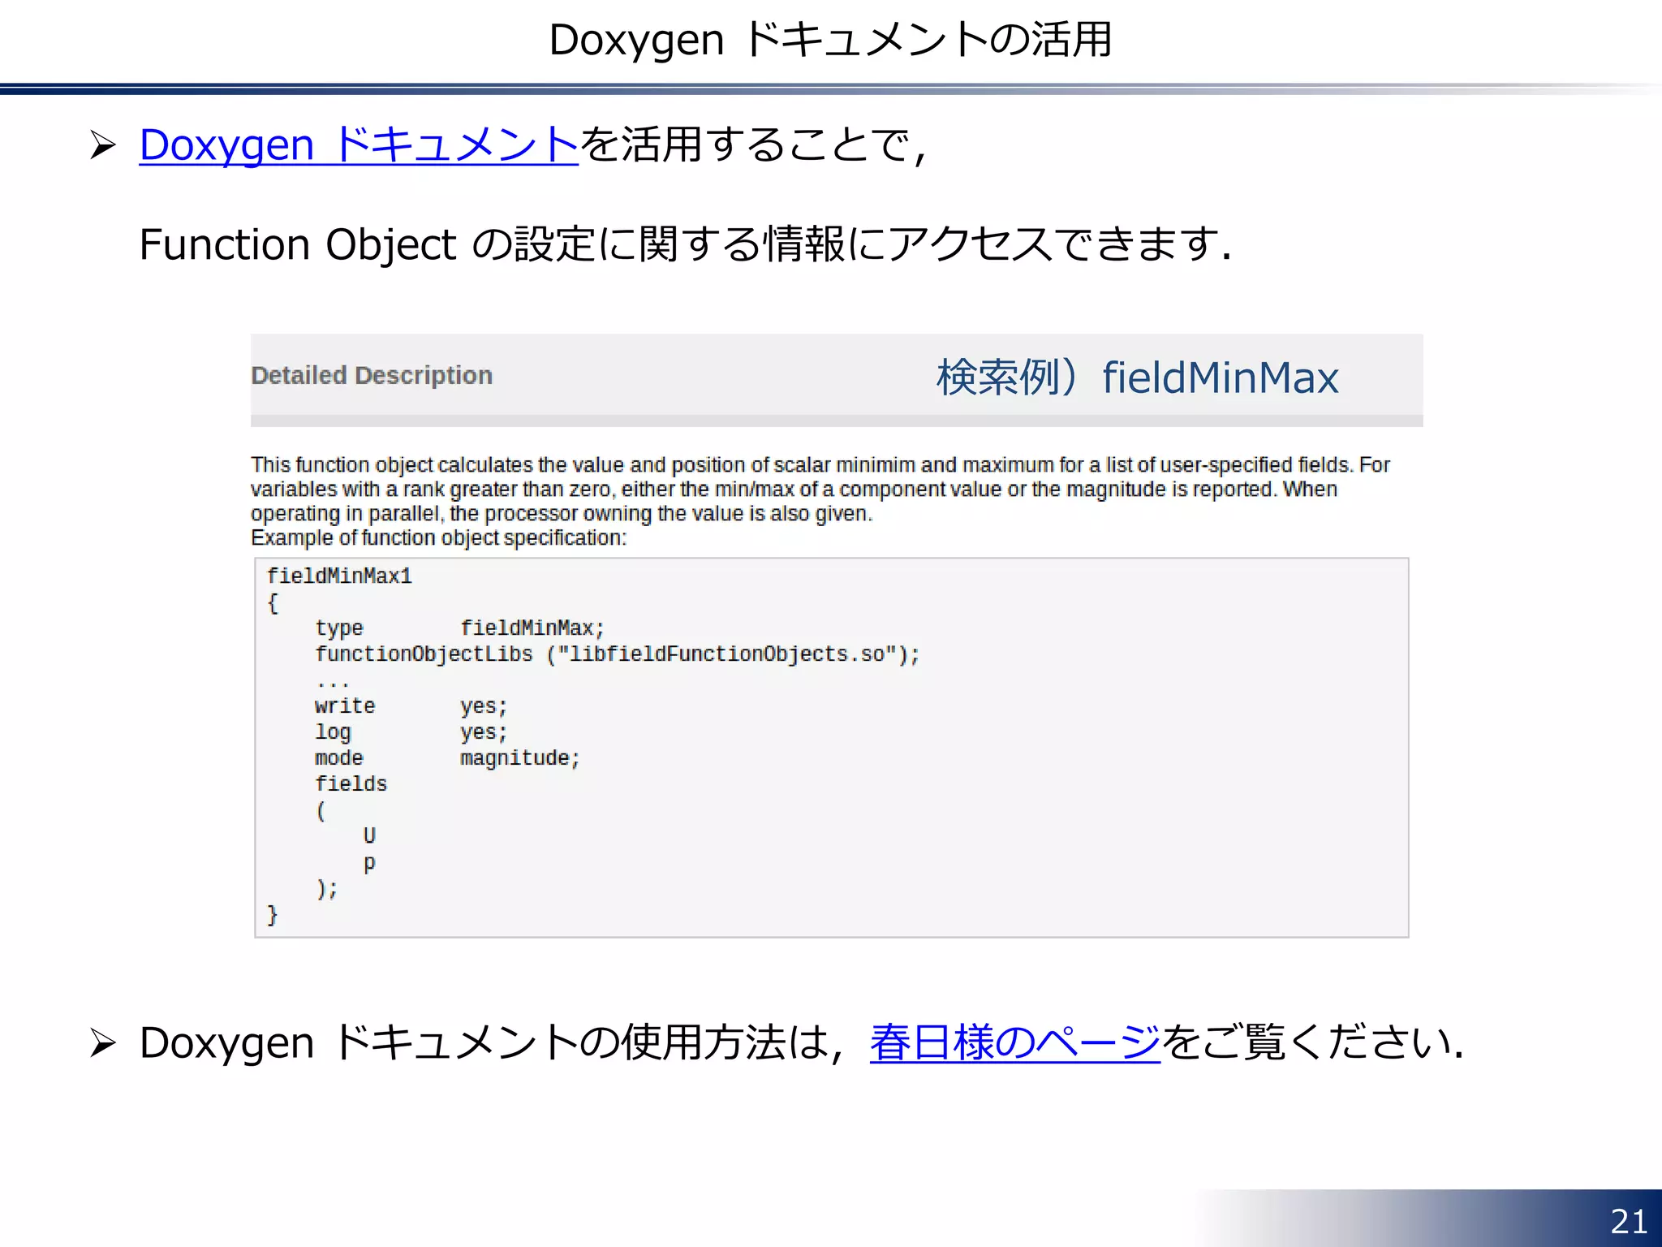Open the 春日様のページ link
Image resolution: width=1662 pixels, height=1247 pixels.
[x=1014, y=1042]
